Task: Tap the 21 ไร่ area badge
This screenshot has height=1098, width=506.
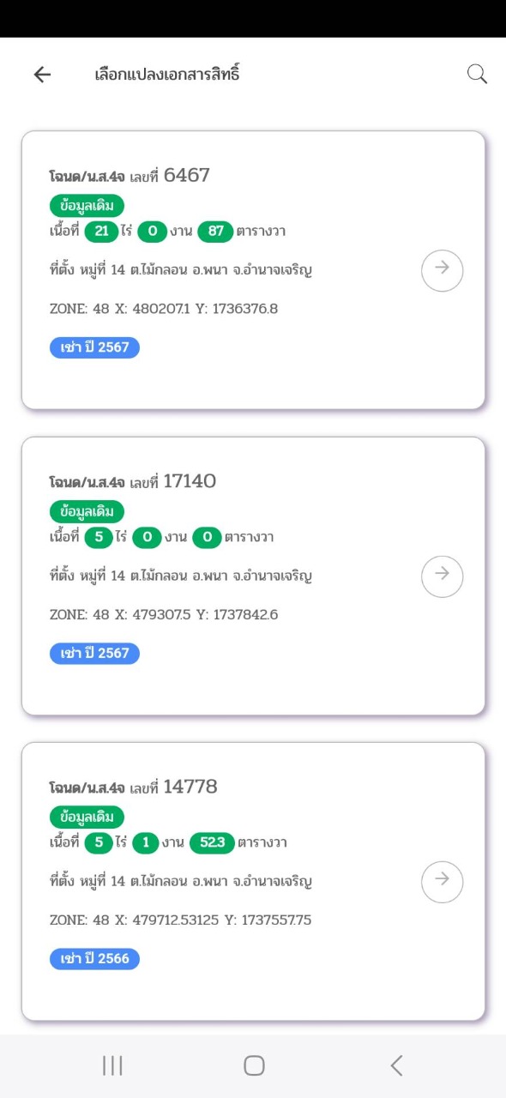Action: click(101, 232)
